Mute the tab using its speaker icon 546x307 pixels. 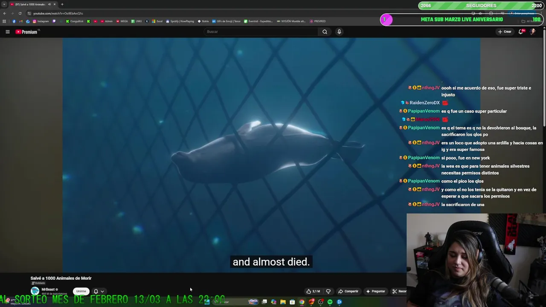(x=49, y=4)
